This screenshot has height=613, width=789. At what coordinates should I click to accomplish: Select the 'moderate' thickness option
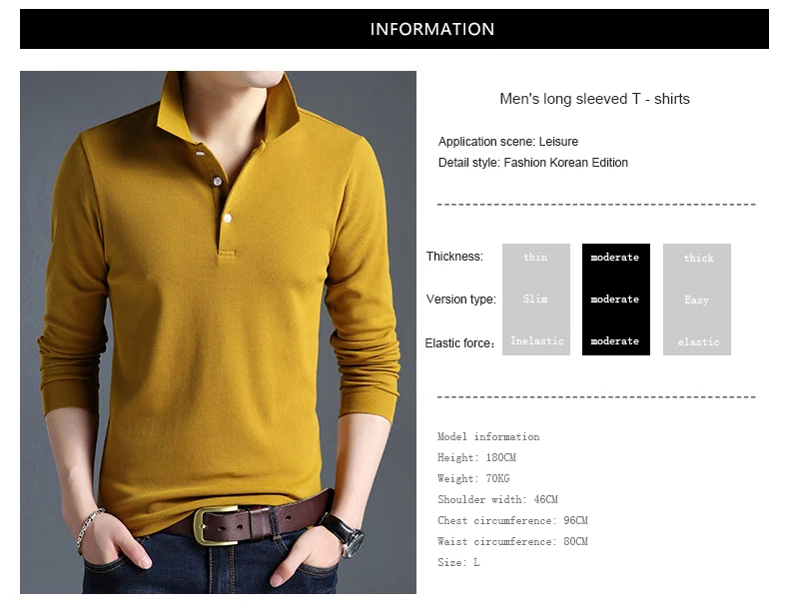click(x=615, y=257)
